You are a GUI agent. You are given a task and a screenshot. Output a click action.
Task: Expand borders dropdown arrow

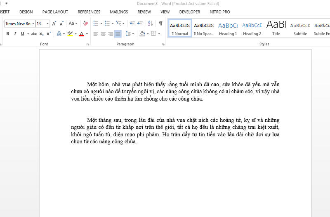[x=159, y=34]
